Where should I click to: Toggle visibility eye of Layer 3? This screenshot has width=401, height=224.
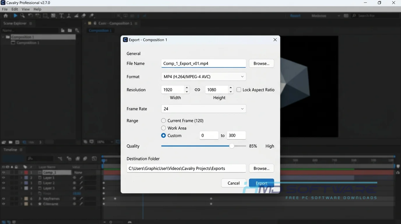[x=3, y=188]
